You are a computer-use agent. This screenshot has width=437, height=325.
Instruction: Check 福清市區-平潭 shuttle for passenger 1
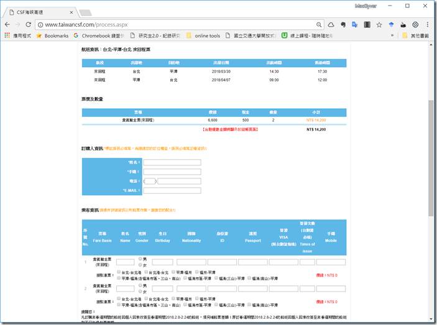pyautogui.click(x=185, y=278)
